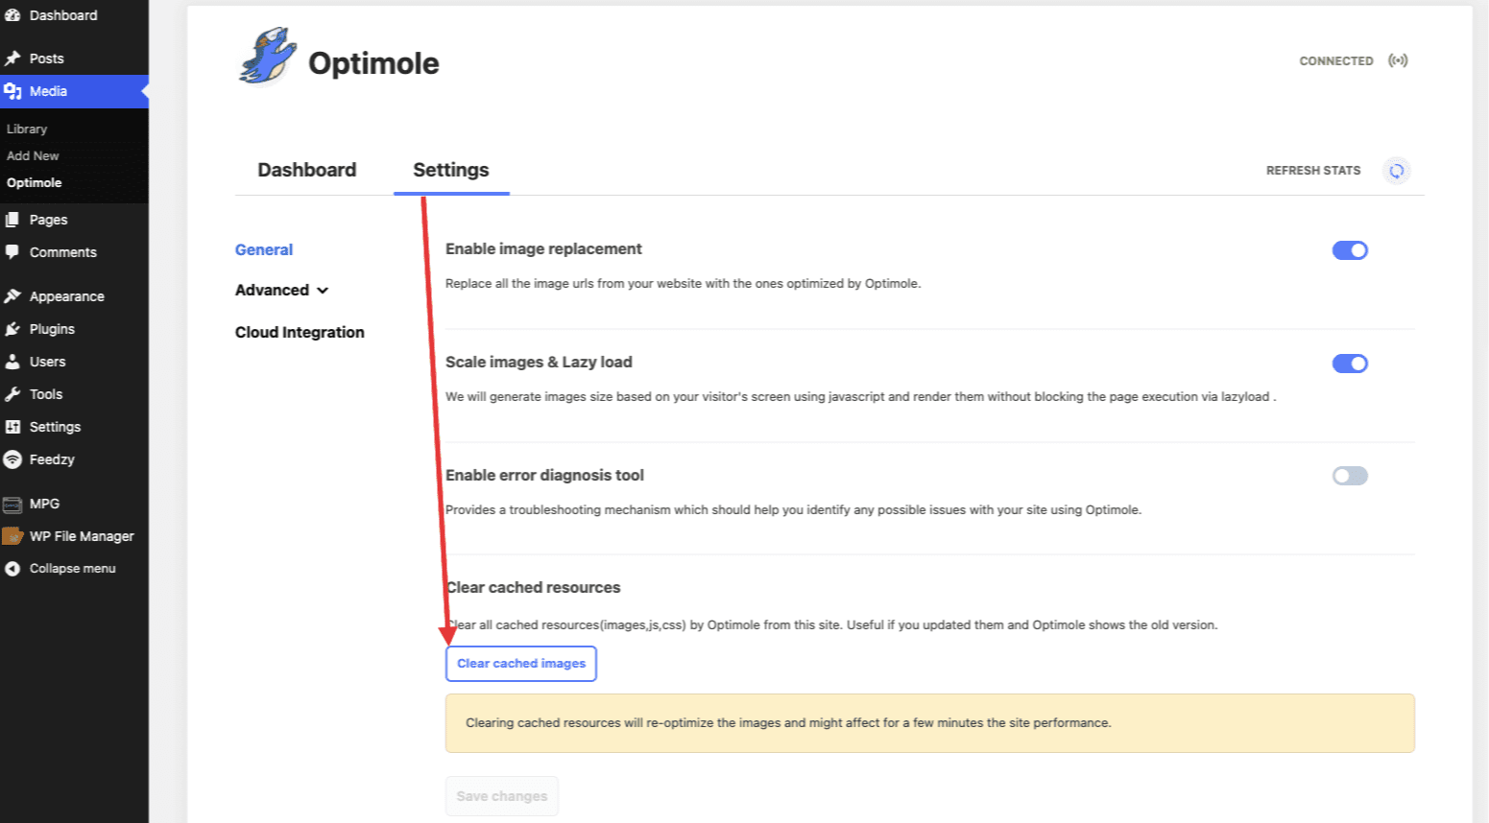Click the connected signal status icon
Screen dimensions: 1489x823
pyautogui.click(x=1398, y=60)
